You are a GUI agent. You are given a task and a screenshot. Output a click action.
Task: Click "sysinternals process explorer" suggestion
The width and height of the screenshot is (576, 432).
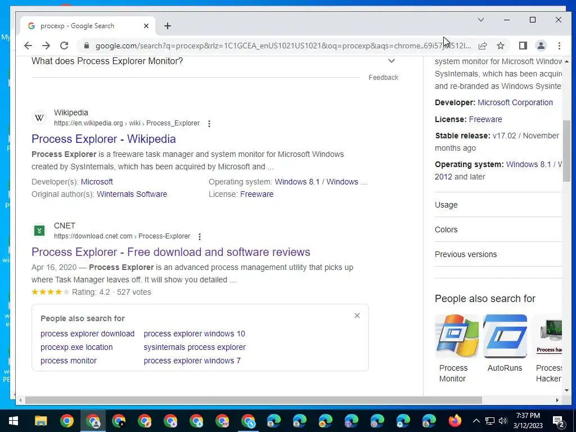click(195, 347)
